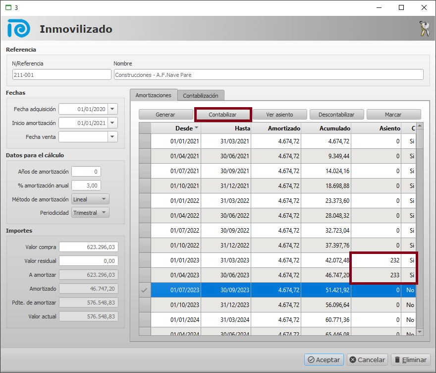Screen dimensions: 436x373
Task: Open the Método de amortización dropdown
Action: [x=104, y=199]
